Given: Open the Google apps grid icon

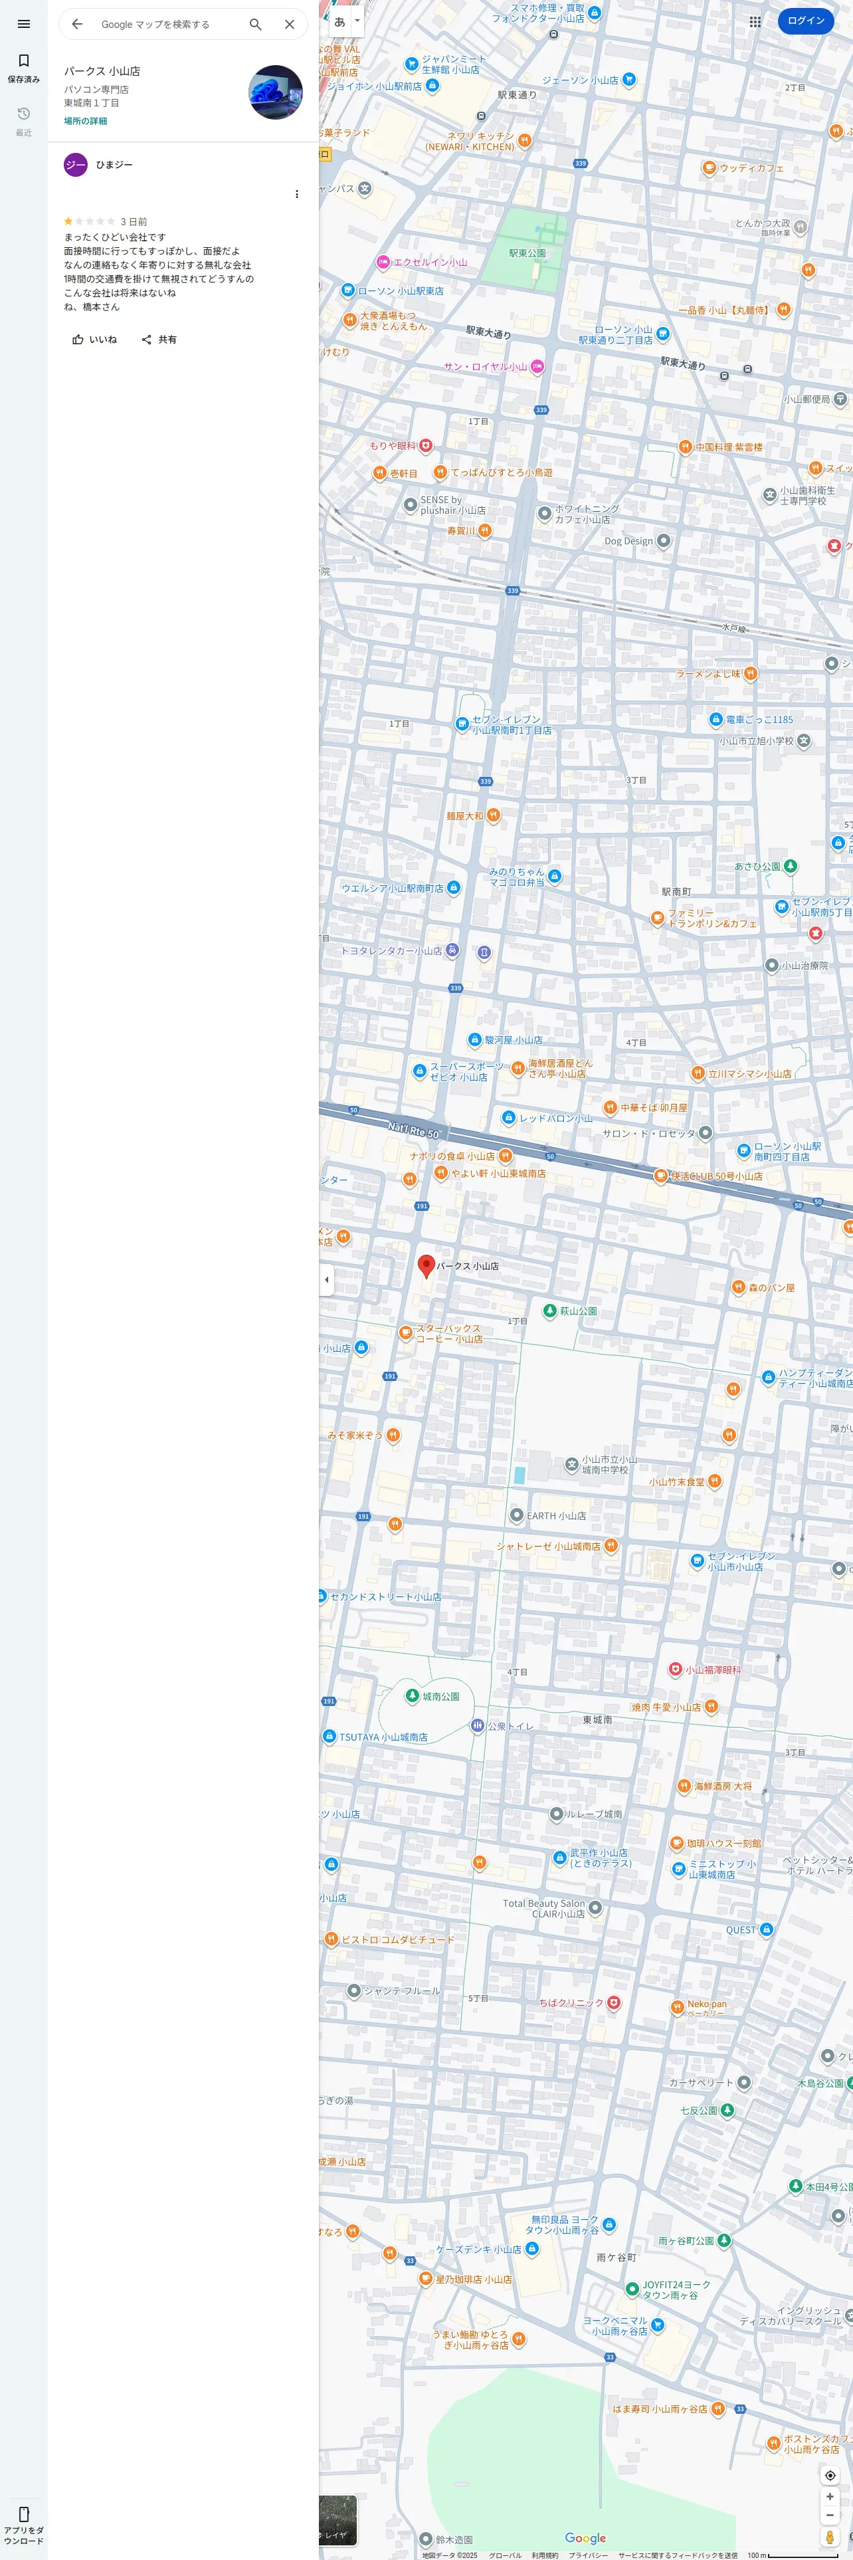Looking at the screenshot, I should (x=755, y=21).
